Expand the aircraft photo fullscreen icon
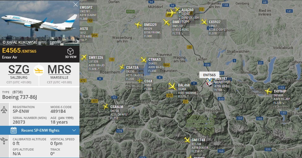The width and height of the screenshot is (302, 158). [76, 41]
